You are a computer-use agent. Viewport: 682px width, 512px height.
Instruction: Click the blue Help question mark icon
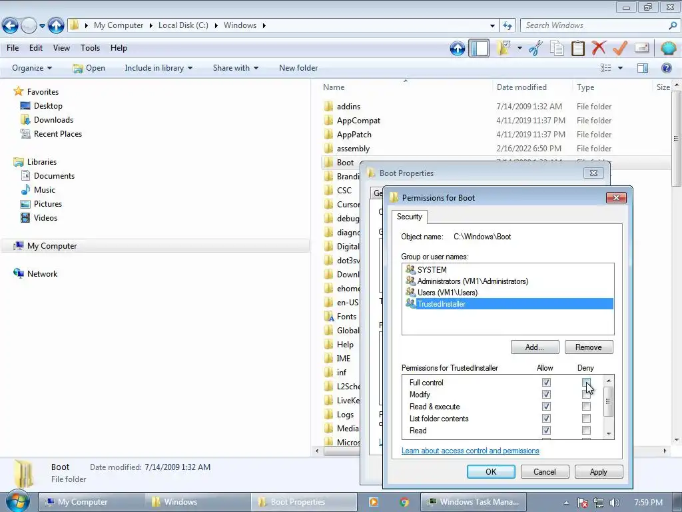click(x=666, y=68)
